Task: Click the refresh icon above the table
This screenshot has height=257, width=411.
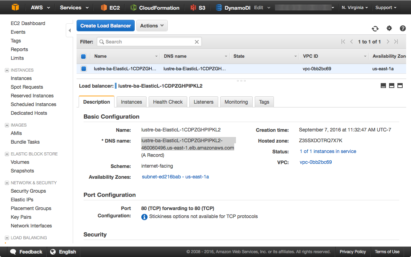Action: point(375,29)
